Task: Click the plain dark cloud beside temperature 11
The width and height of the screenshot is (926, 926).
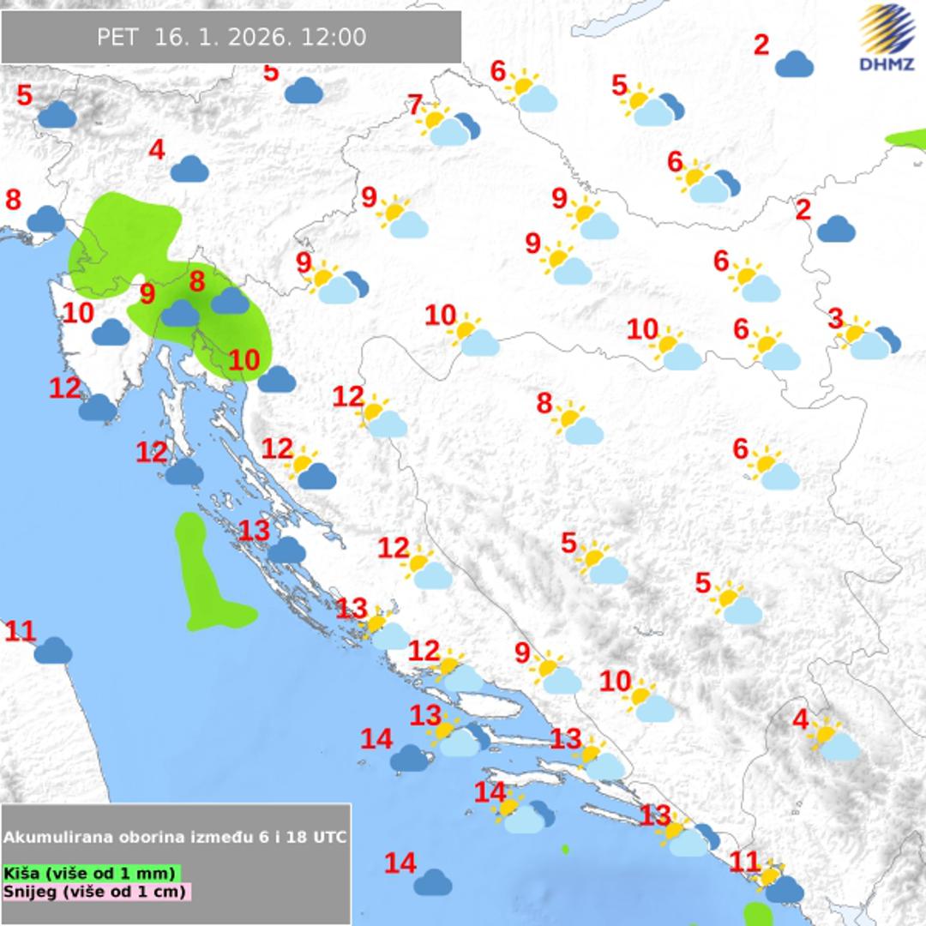Action: (53, 651)
